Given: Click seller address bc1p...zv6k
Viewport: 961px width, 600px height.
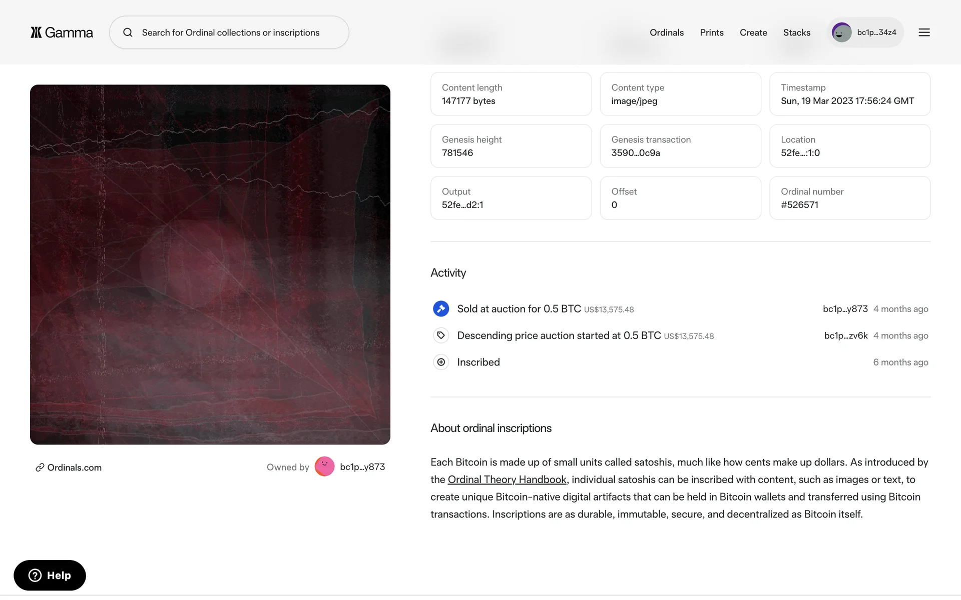Looking at the screenshot, I should (845, 335).
